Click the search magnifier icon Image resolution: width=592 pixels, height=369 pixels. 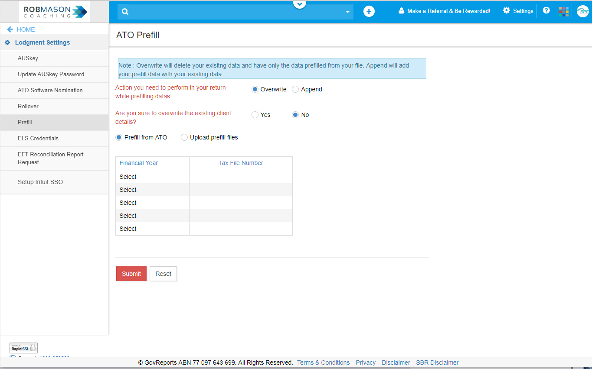(125, 12)
